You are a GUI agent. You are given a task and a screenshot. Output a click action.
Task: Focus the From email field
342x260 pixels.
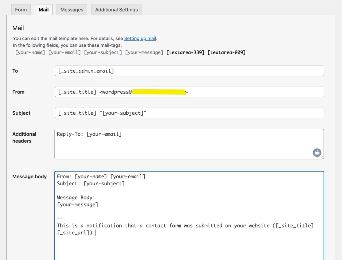click(189, 92)
